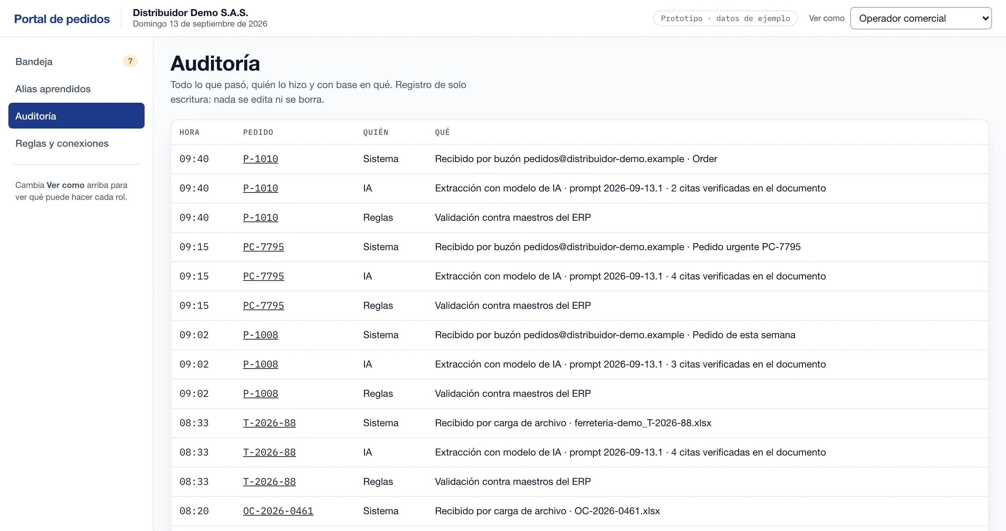Open PC-7795 link in Reglas row
Image resolution: width=1006 pixels, height=531 pixels.
[264, 305]
